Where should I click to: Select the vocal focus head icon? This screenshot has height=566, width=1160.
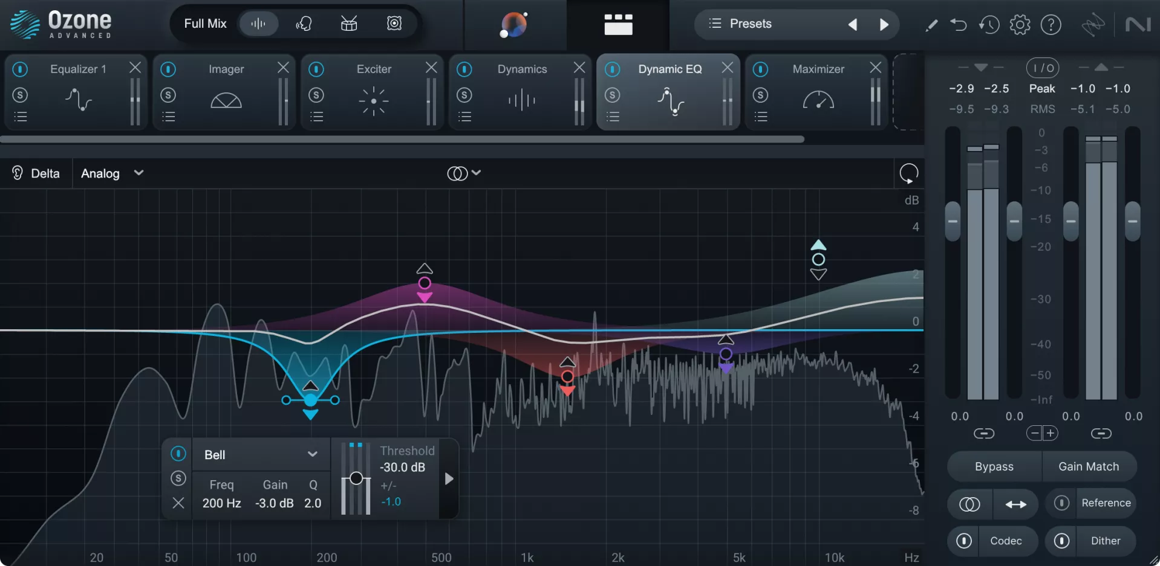point(304,24)
